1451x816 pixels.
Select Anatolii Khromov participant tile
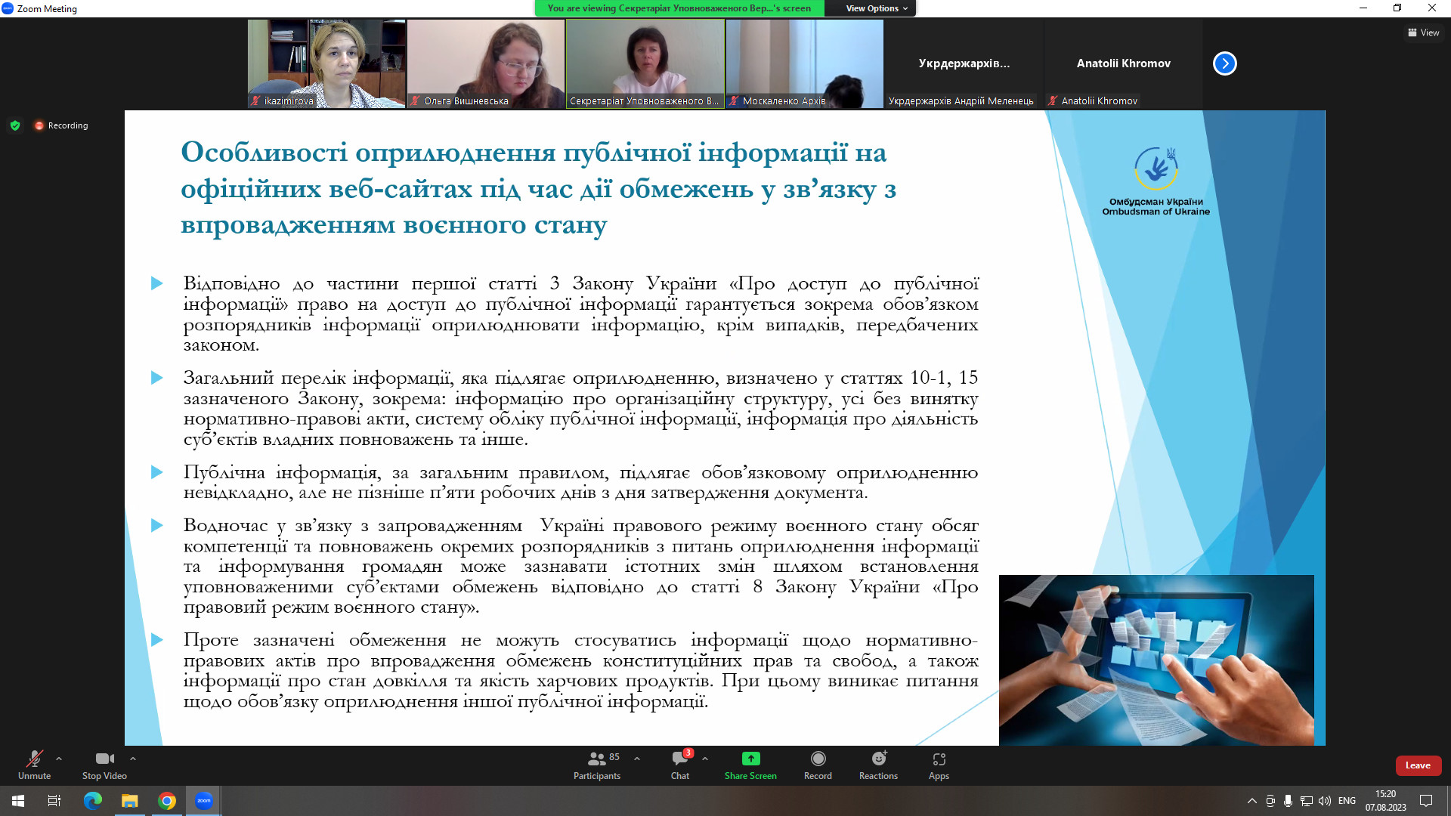[x=1123, y=63]
